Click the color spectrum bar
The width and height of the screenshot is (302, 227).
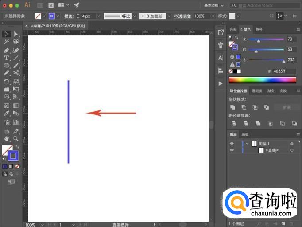pyautogui.click(x=262, y=80)
